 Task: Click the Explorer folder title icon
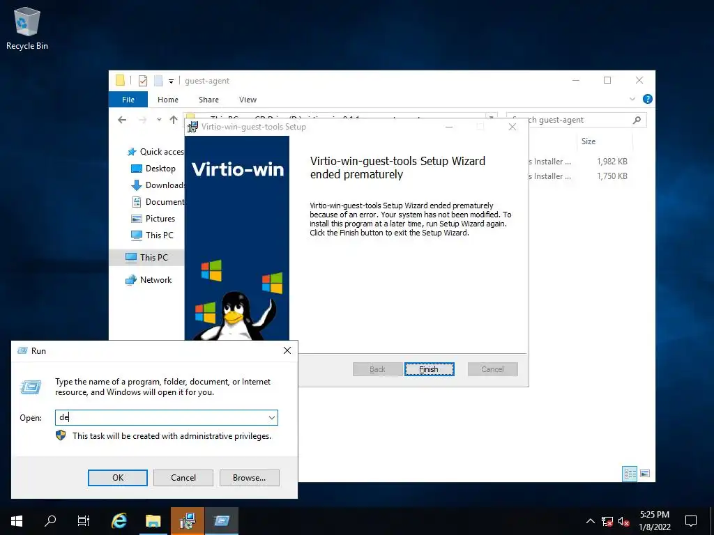coord(120,81)
